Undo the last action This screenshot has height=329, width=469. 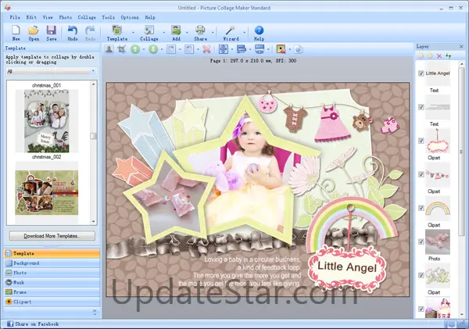(x=72, y=31)
